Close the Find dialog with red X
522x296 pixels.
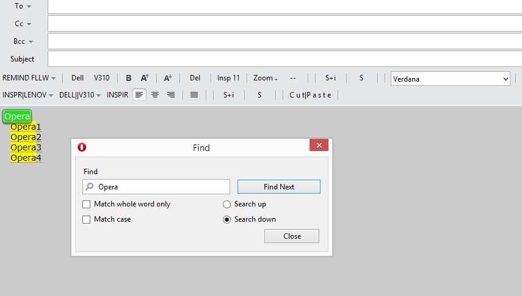[x=319, y=145]
